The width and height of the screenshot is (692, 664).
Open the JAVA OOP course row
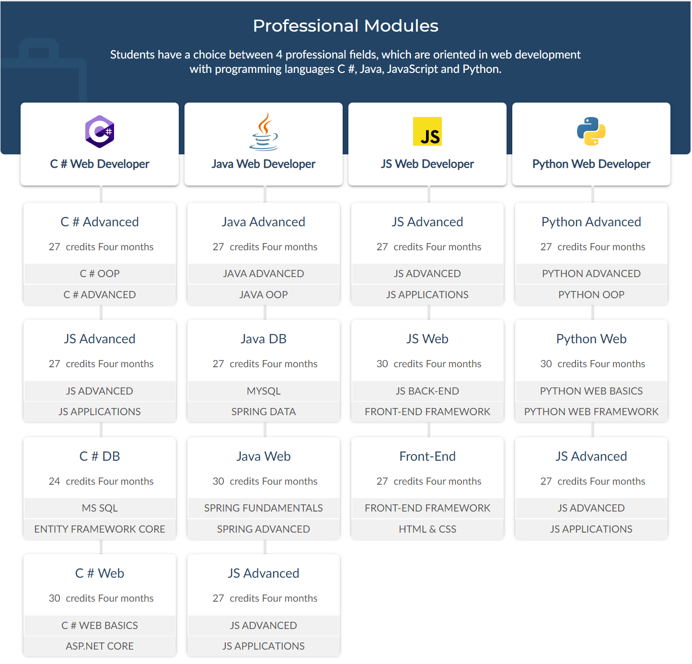[264, 295]
